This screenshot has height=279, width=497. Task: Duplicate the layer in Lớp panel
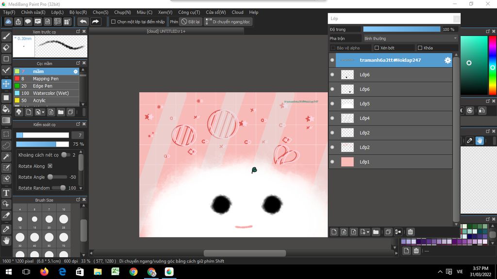388,232
